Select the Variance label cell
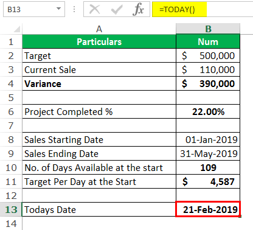This screenshot has height=230, width=253. [99, 83]
